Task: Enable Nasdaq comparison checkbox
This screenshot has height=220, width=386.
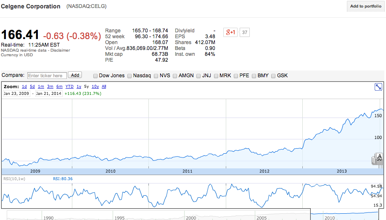Action: tap(130, 76)
